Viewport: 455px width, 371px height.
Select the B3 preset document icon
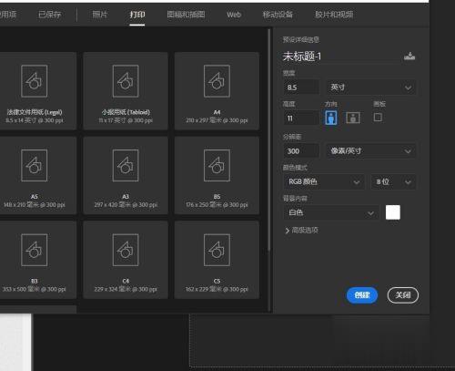click(35, 250)
